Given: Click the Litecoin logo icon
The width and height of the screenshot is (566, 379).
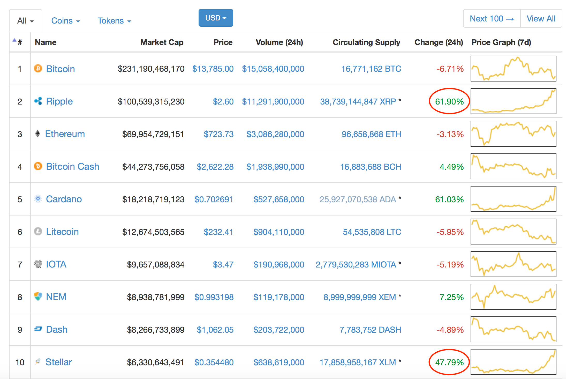Looking at the screenshot, I should 38,231.
